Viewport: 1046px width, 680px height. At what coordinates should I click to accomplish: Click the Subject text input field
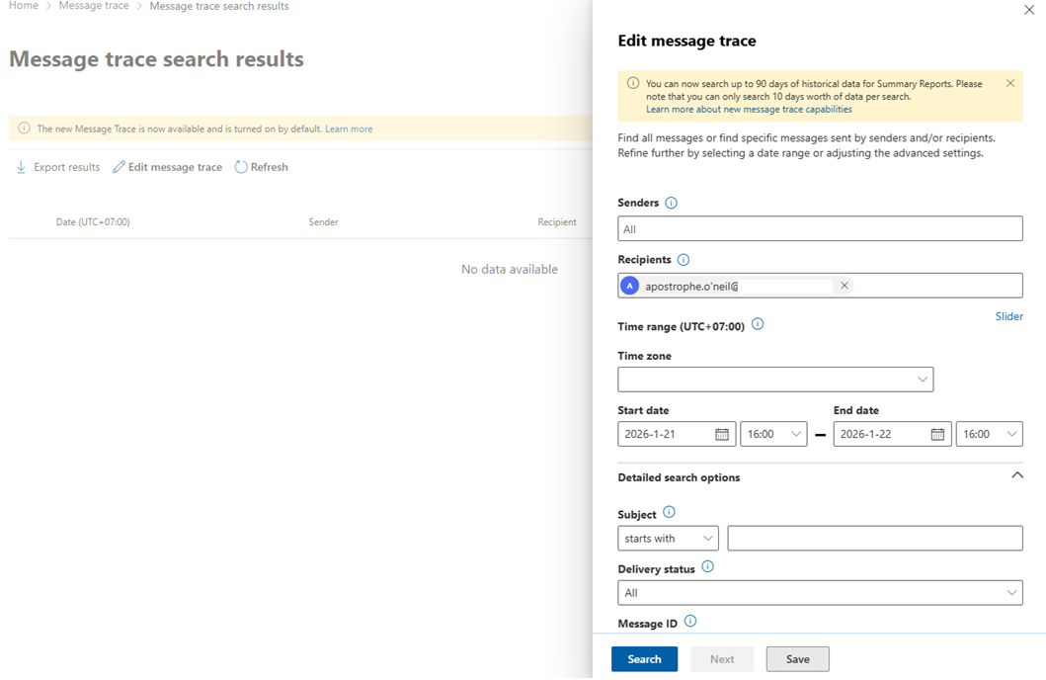click(x=874, y=539)
